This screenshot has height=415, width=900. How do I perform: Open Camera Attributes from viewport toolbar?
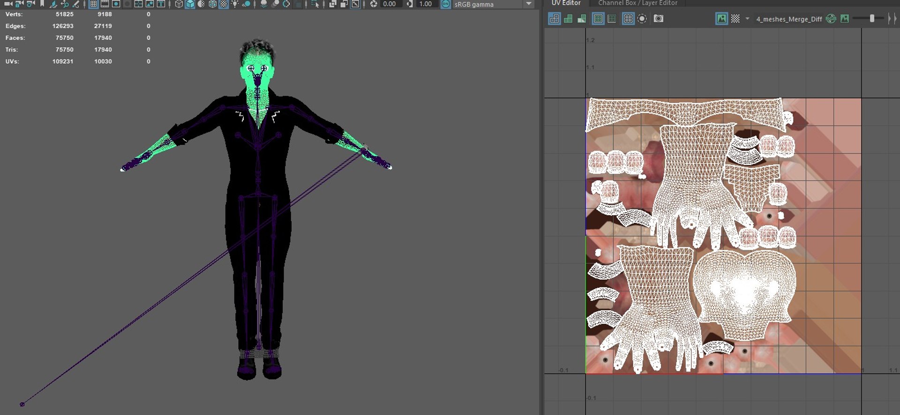point(31,4)
